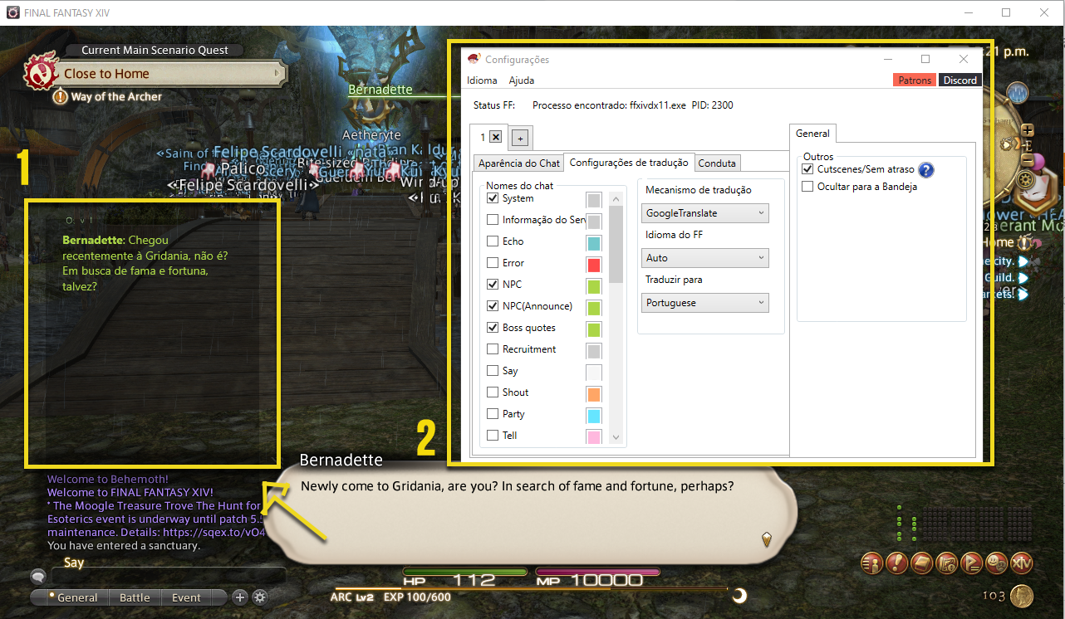Select the Configurações de tradução tab
Image resolution: width=1065 pixels, height=619 pixels.
[x=629, y=163]
